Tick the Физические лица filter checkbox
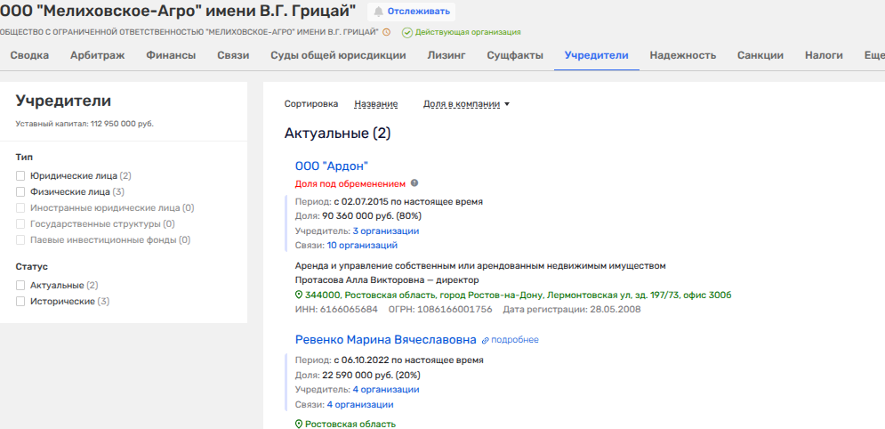Image resolution: width=885 pixels, height=429 pixels. pyautogui.click(x=20, y=191)
